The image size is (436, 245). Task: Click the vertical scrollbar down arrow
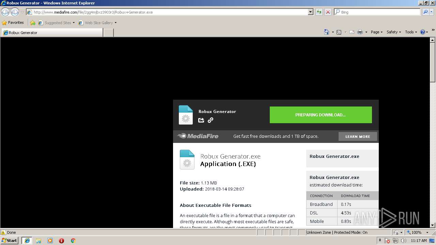pyautogui.click(x=433, y=225)
